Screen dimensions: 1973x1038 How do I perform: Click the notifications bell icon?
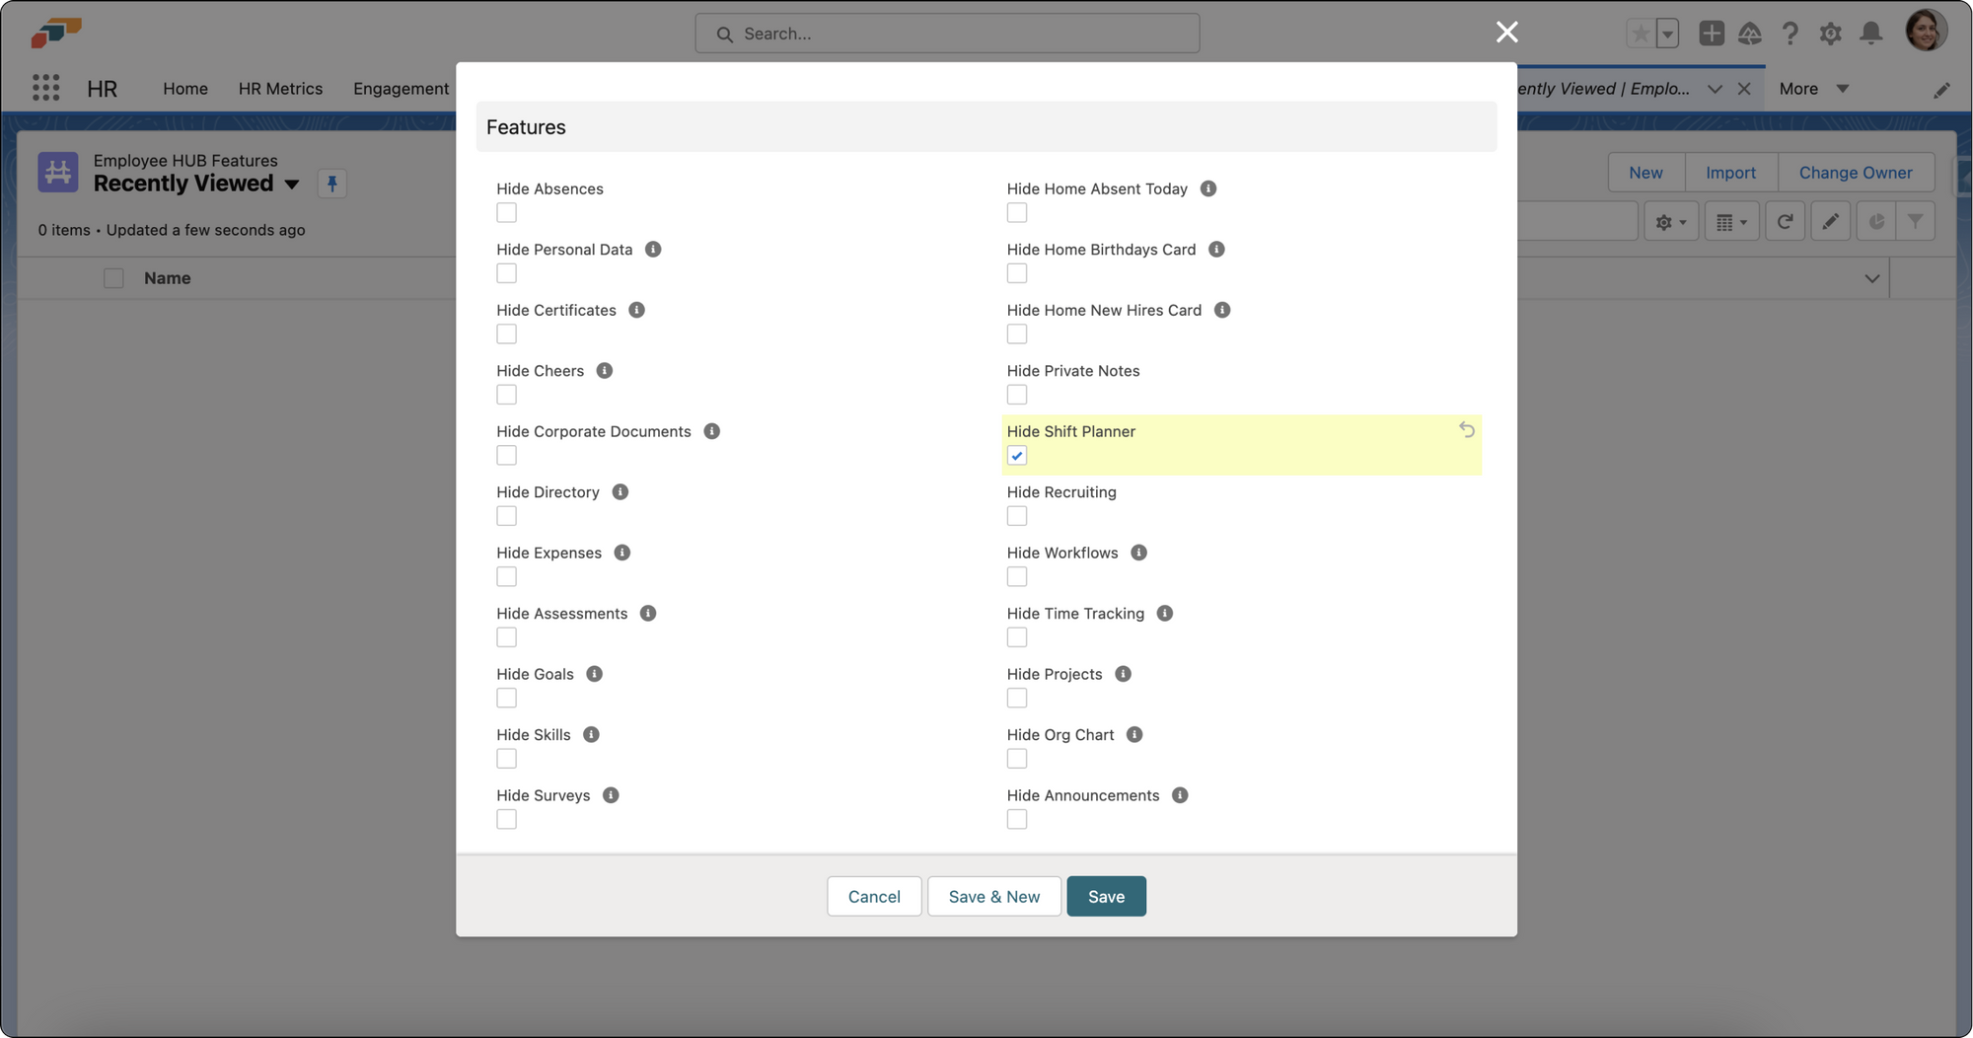click(1870, 33)
